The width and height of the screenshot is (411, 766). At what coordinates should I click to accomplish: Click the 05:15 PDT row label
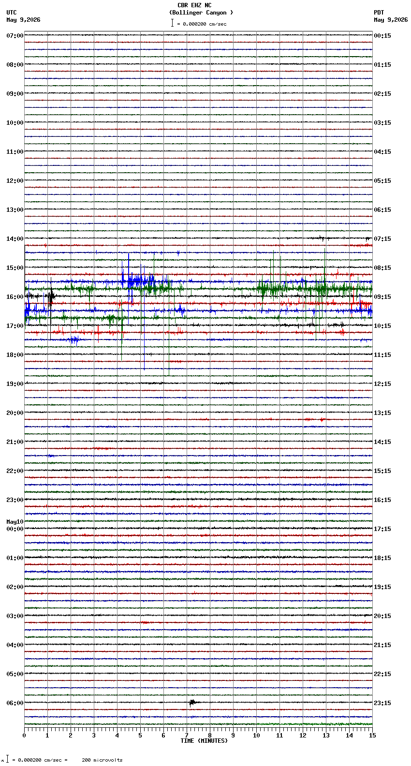[x=382, y=181]
